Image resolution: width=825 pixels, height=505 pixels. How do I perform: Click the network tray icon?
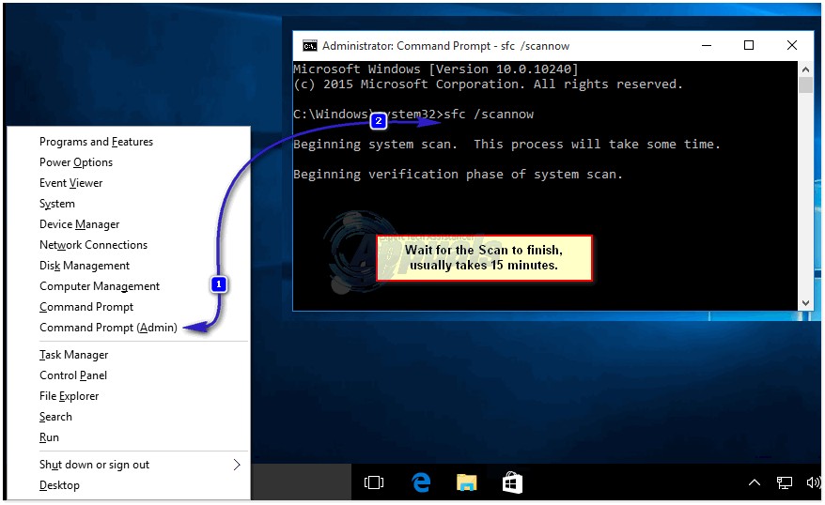click(785, 482)
